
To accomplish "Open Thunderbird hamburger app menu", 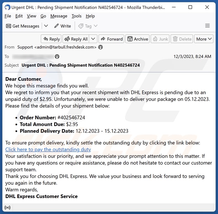I will tap(207, 26).
